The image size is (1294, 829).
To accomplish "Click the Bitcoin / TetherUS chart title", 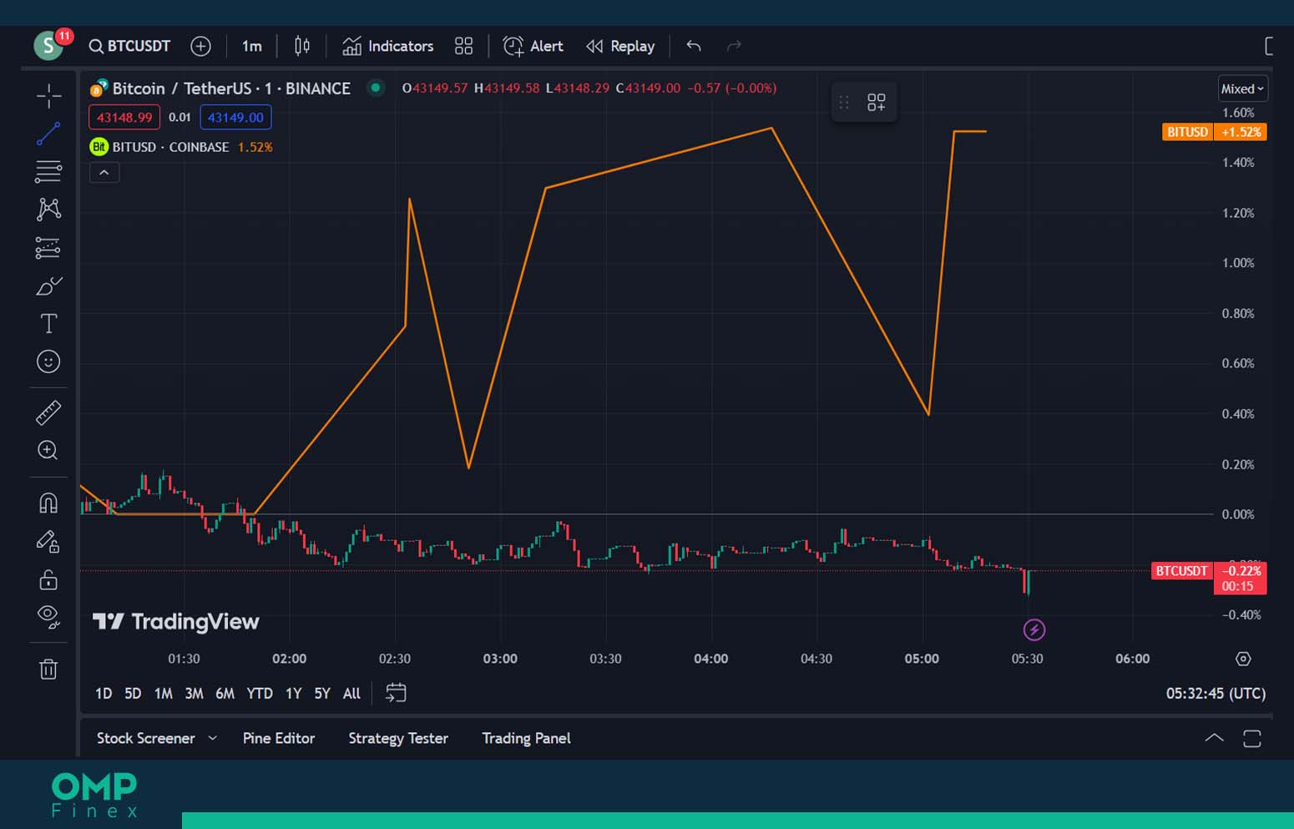I will coord(231,88).
